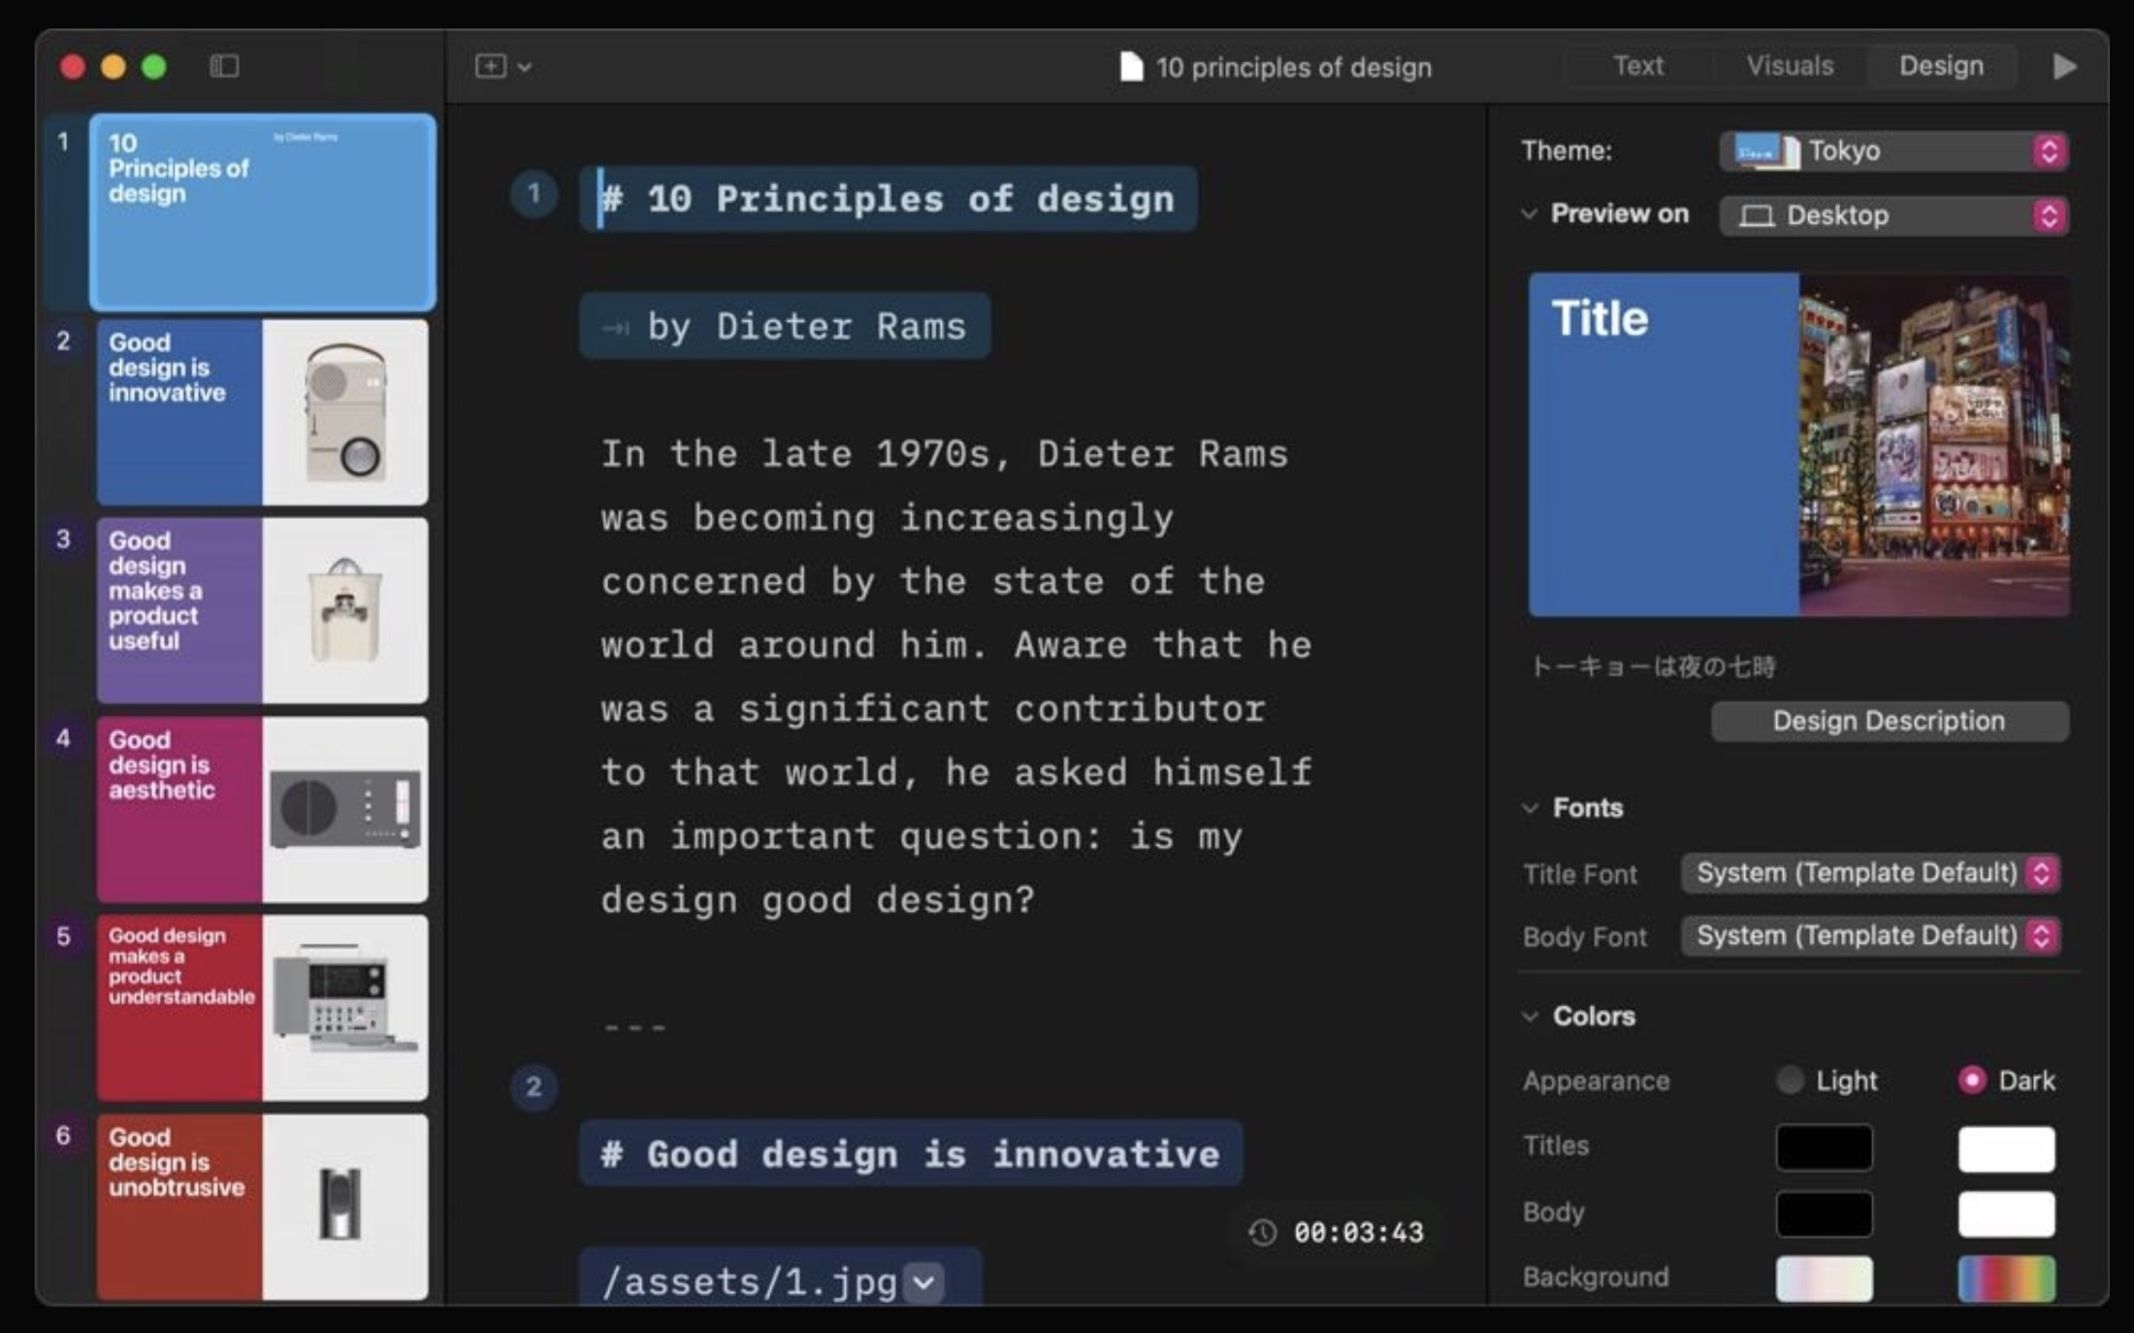Switch to the Visuals tab
Screen dimensions: 2134x1333
click(x=1790, y=66)
